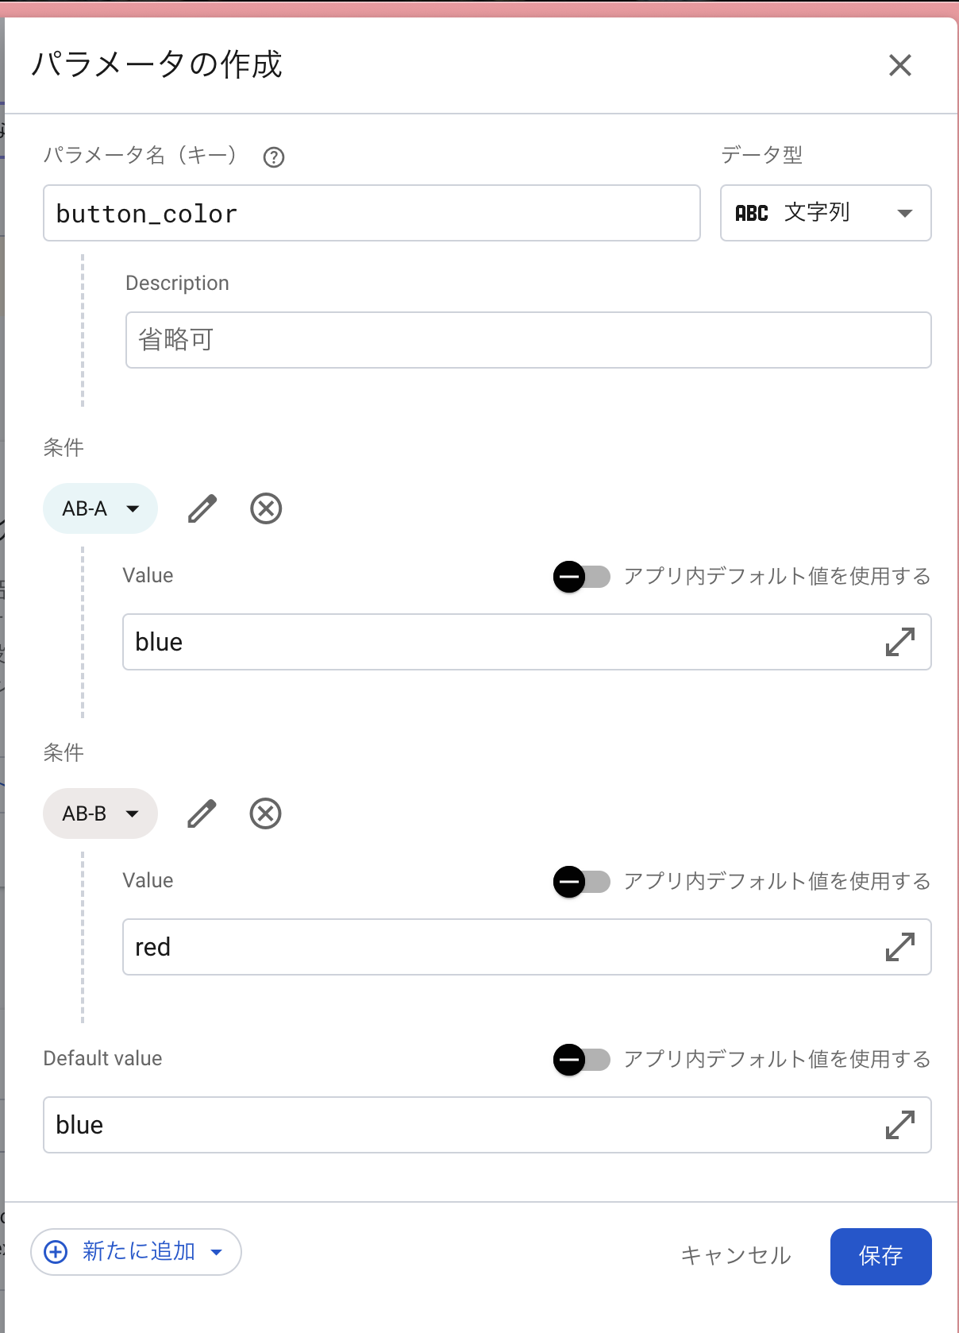Click the button_color parameter name field
Screen dimensions: 959x1333
[372, 213]
